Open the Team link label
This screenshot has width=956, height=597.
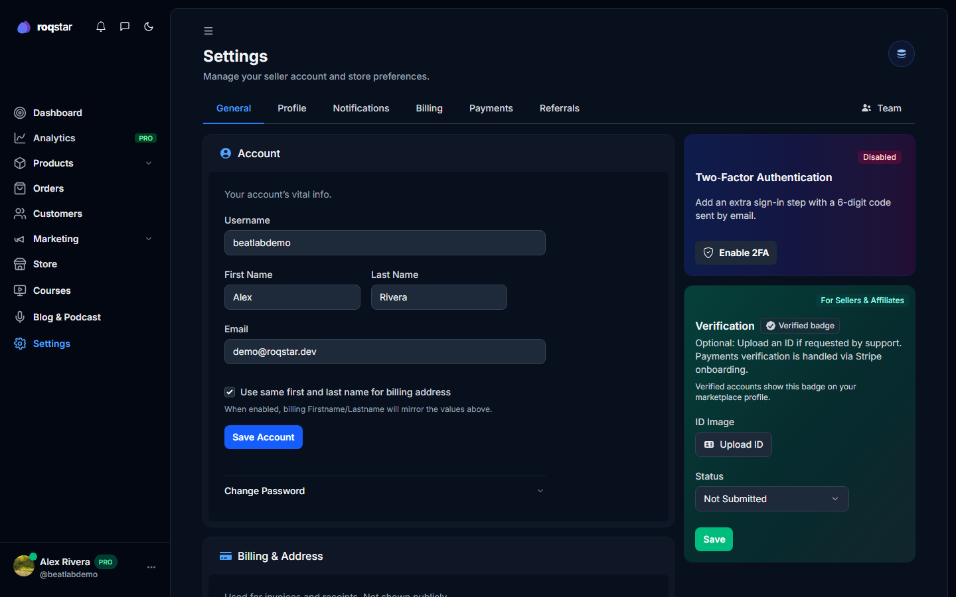(x=890, y=108)
